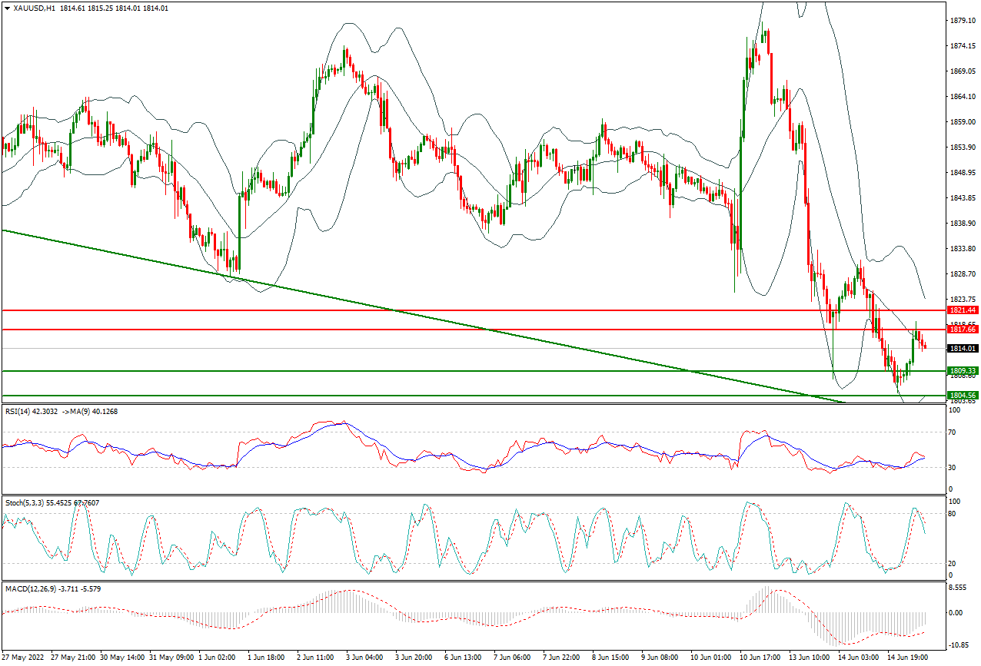Click the 1828.70 price axis value
981x666 pixels.
click(x=963, y=274)
